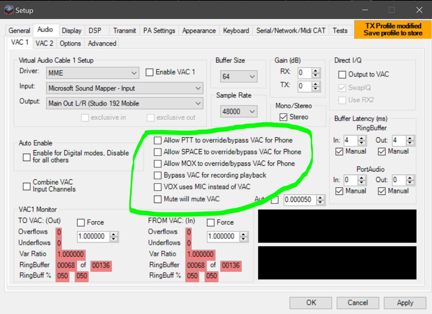Click the TX Profile modified orange banner

tap(393, 29)
